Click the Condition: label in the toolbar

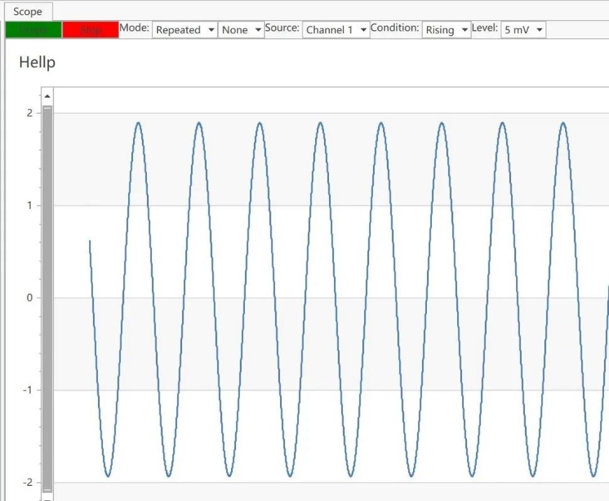(394, 28)
